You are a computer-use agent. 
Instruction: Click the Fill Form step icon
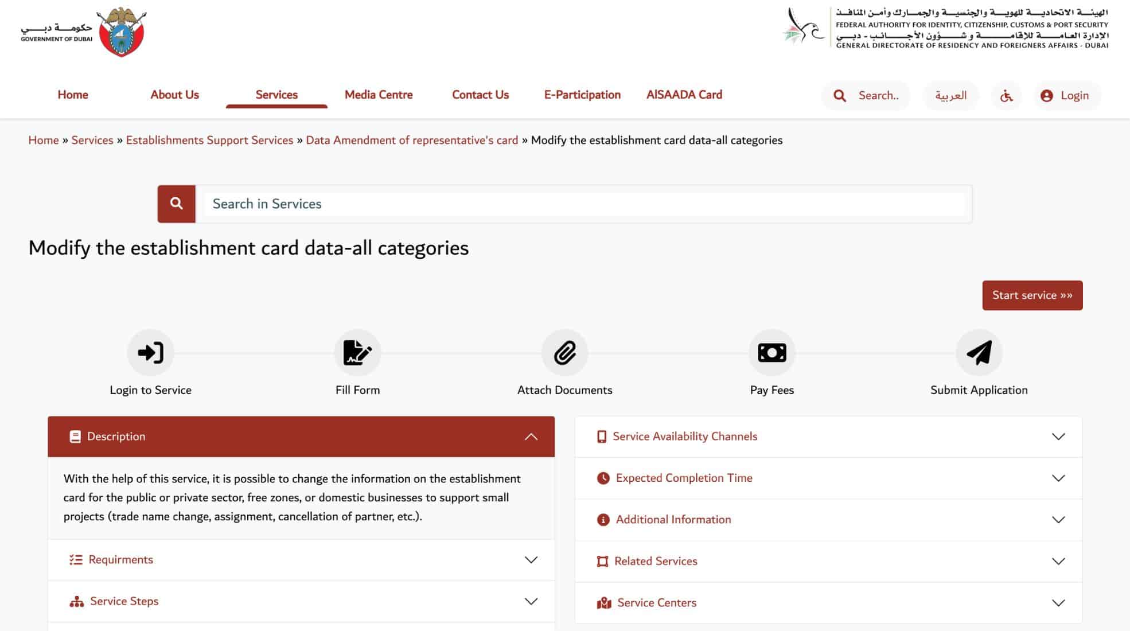(357, 353)
